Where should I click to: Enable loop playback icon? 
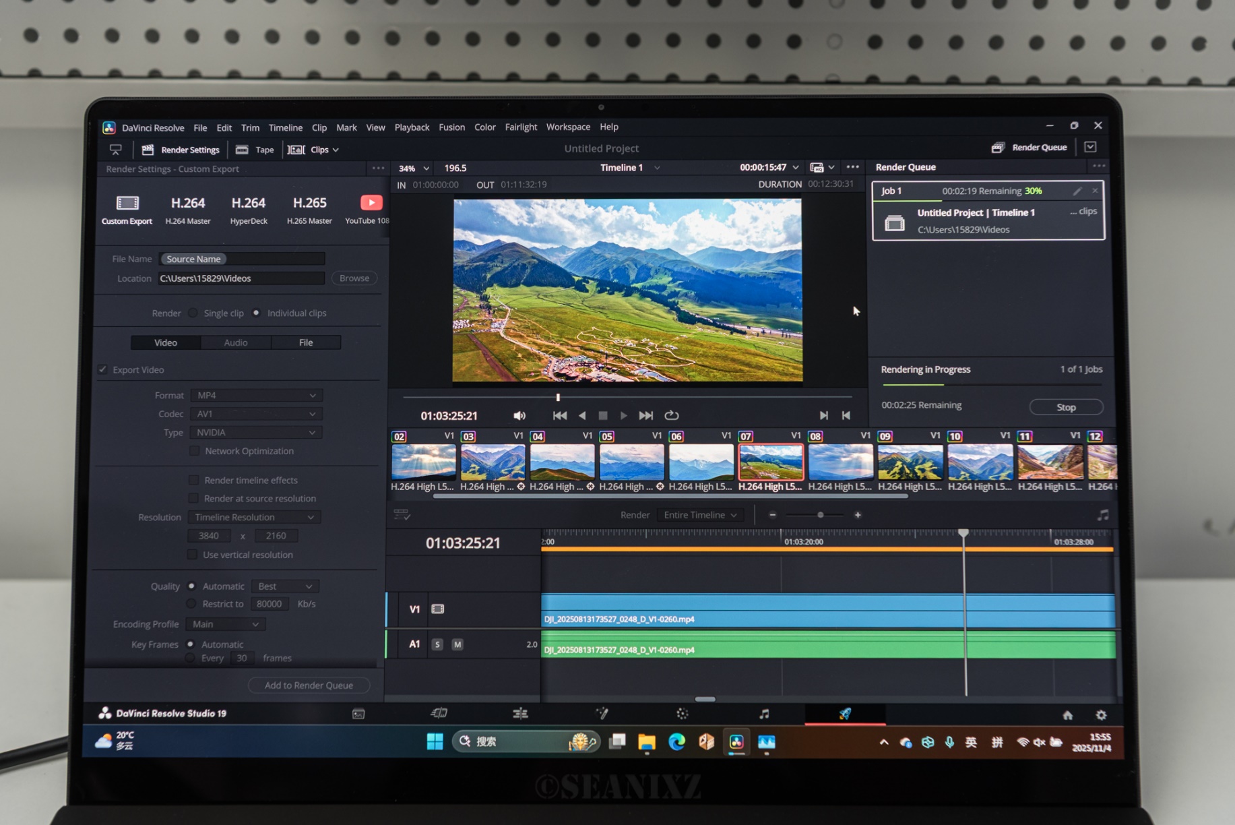[671, 416]
